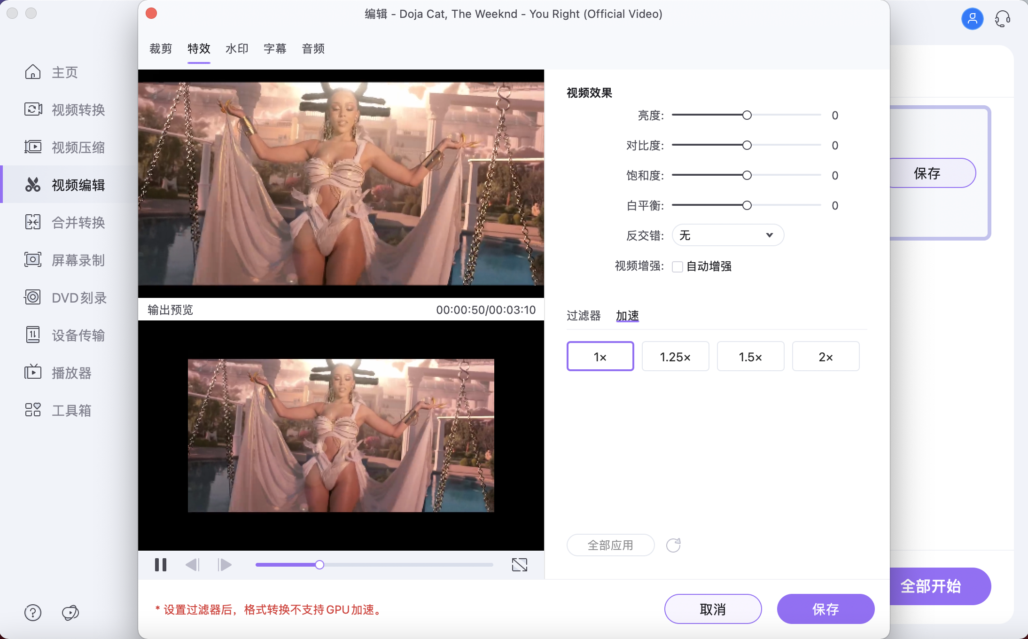Click 取消 to cancel editing
Image resolution: width=1028 pixels, height=639 pixels.
click(x=713, y=609)
